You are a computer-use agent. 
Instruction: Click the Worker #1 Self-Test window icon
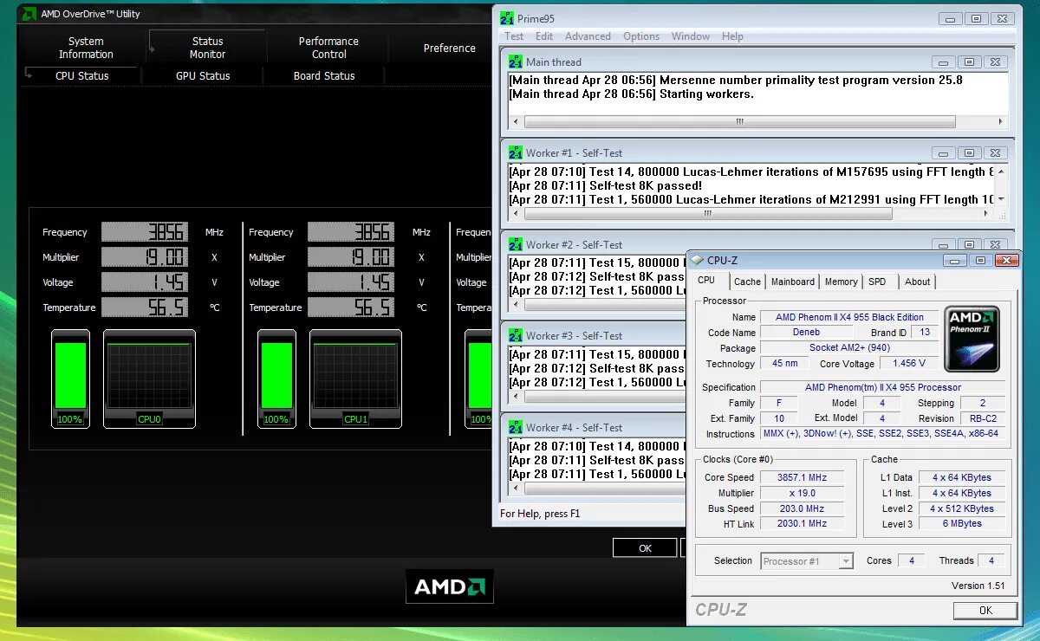[x=516, y=152]
